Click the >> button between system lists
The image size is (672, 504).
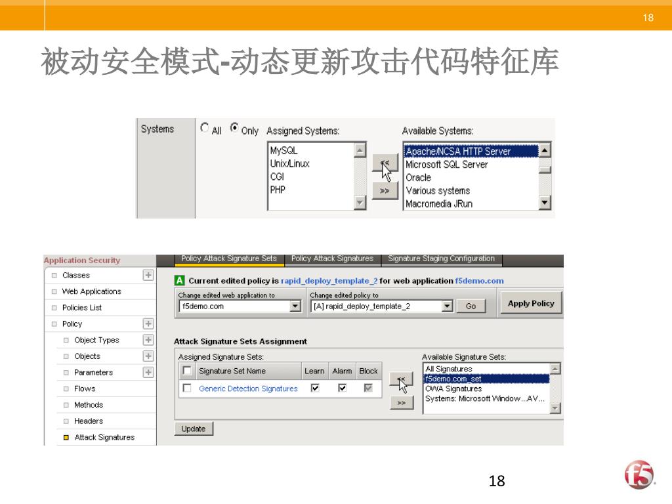pyautogui.click(x=385, y=191)
